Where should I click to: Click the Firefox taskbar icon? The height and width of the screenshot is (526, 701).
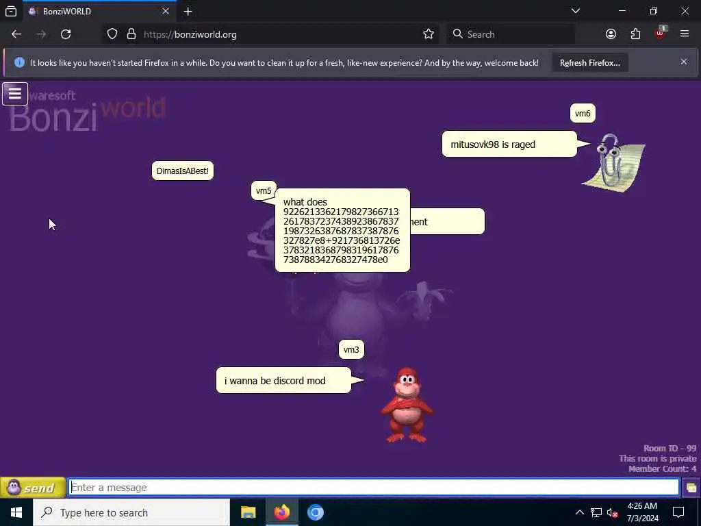click(281, 512)
